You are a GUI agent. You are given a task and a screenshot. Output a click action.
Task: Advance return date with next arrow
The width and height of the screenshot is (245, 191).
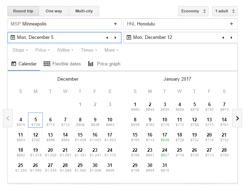pyautogui.click(x=231, y=37)
